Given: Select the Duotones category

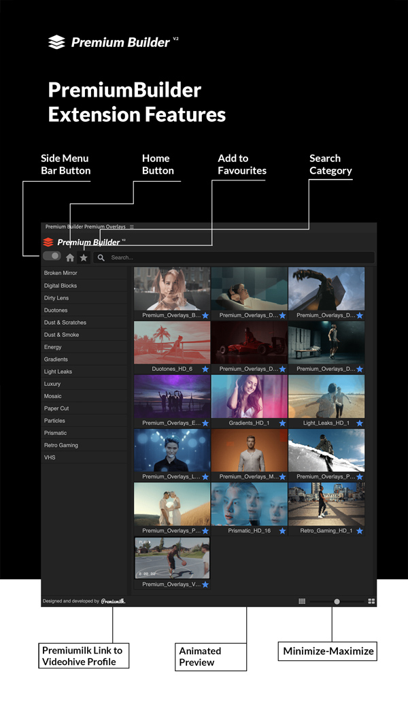Looking at the screenshot, I should [84, 310].
